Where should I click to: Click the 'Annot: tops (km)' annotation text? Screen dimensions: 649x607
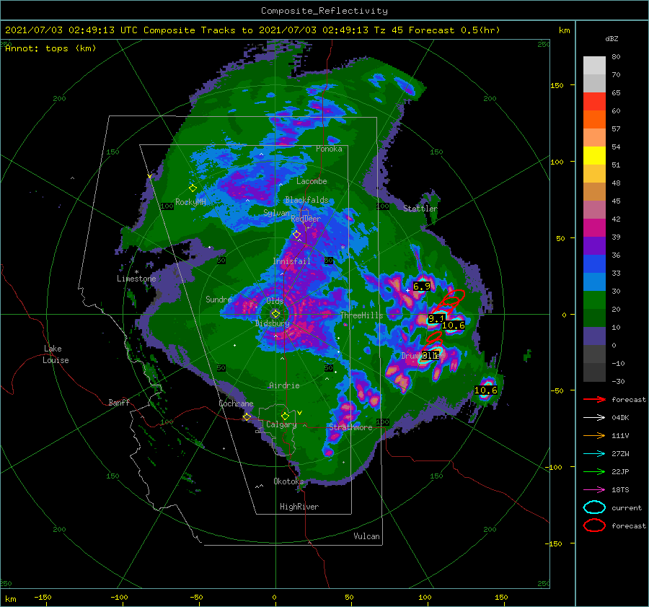pos(50,48)
